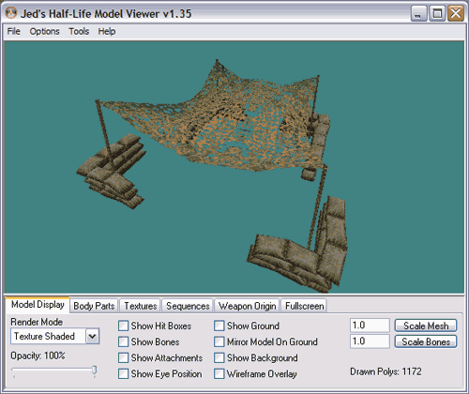Open the Options menu
The image size is (469, 394).
click(x=44, y=31)
